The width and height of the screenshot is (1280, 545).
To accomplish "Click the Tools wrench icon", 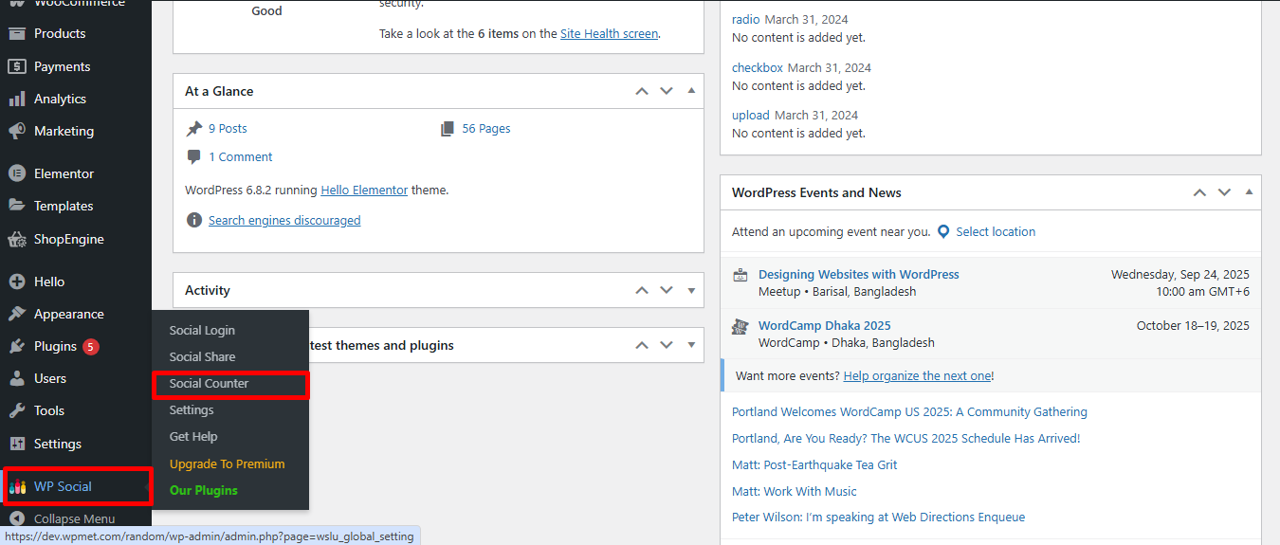I will (16, 410).
